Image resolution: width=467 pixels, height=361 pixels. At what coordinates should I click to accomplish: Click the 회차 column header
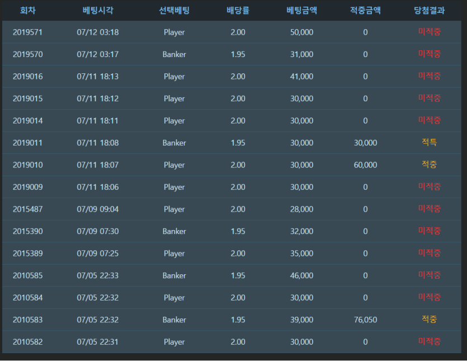tap(28, 11)
